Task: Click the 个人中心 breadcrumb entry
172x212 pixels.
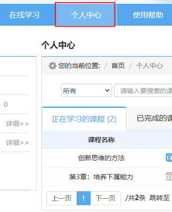Action: click(x=149, y=66)
